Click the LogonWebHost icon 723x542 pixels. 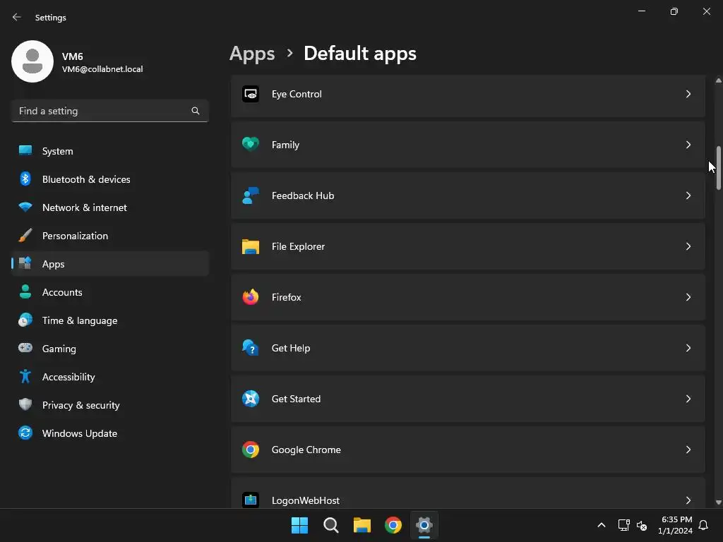coord(251,500)
